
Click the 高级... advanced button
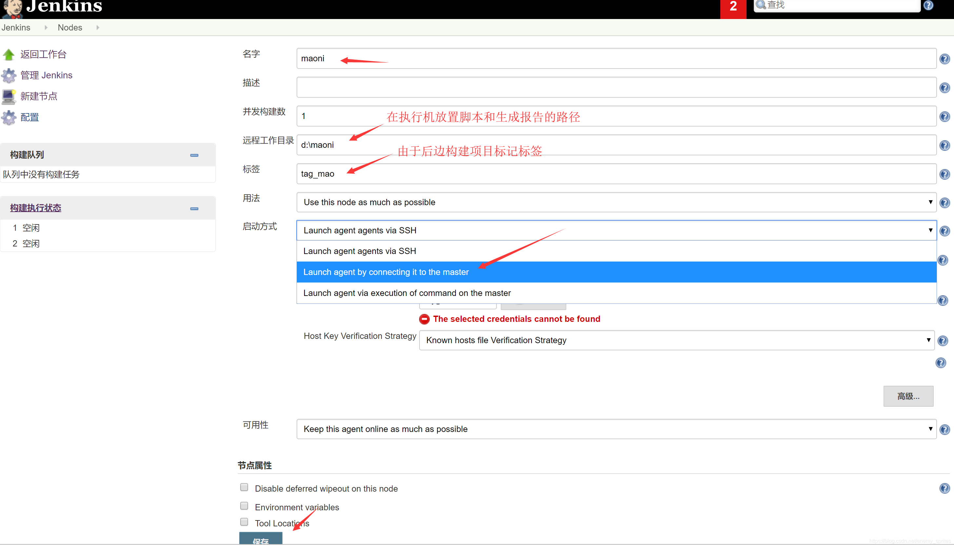(908, 396)
